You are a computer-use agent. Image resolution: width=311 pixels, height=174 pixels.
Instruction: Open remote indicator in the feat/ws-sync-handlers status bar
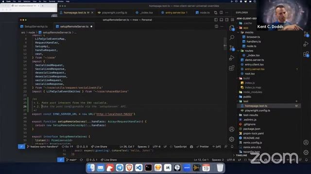coord(21,146)
